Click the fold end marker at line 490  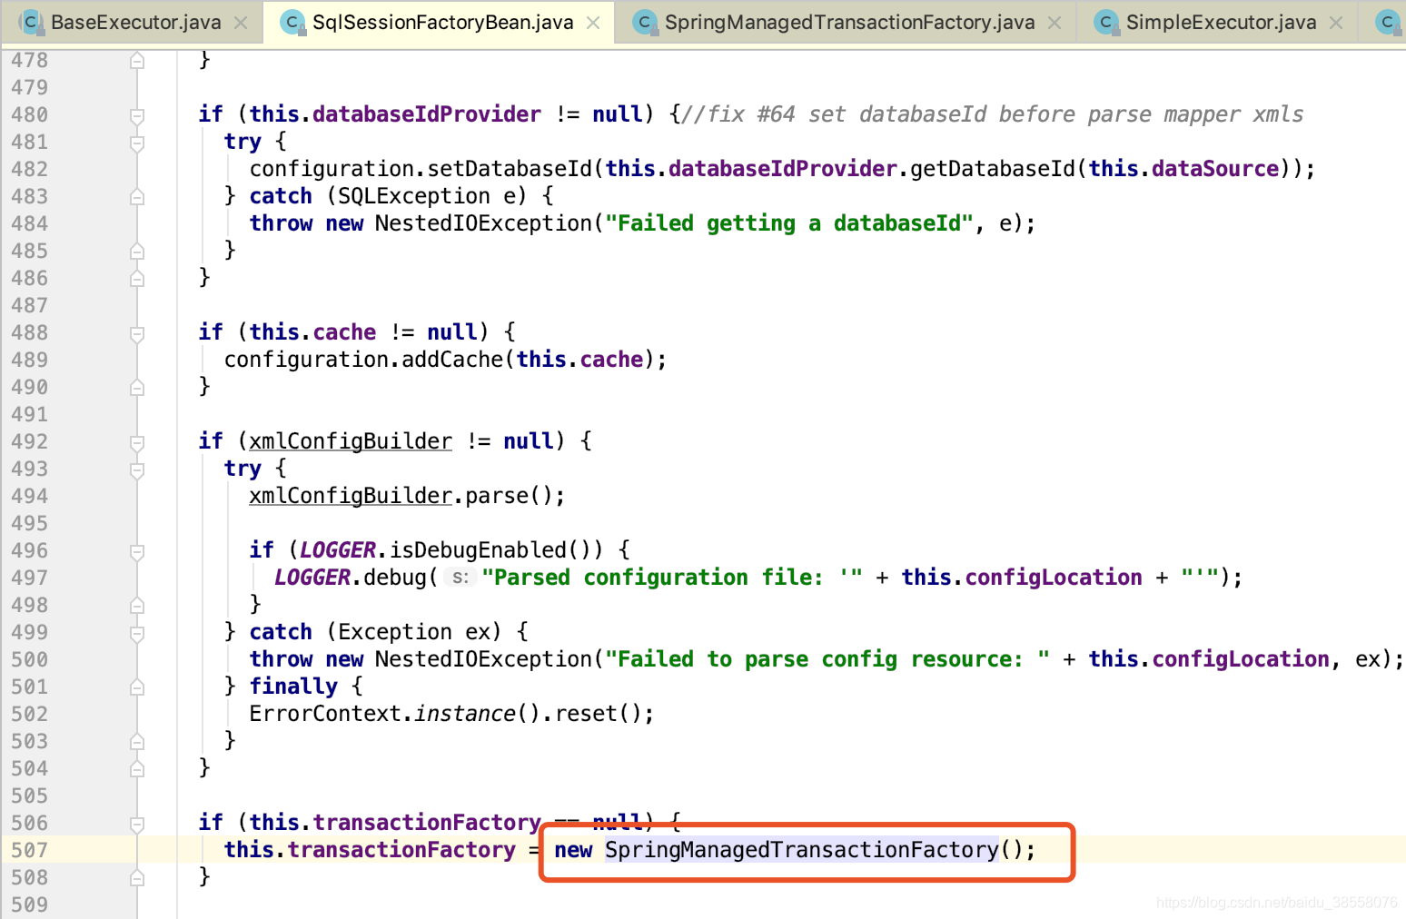click(x=137, y=388)
